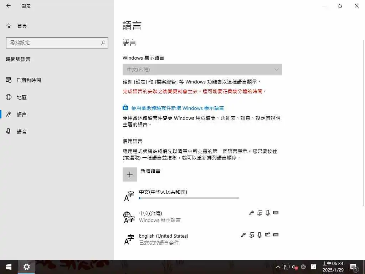Click the Store icon beside local experience link

click(125, 107)
